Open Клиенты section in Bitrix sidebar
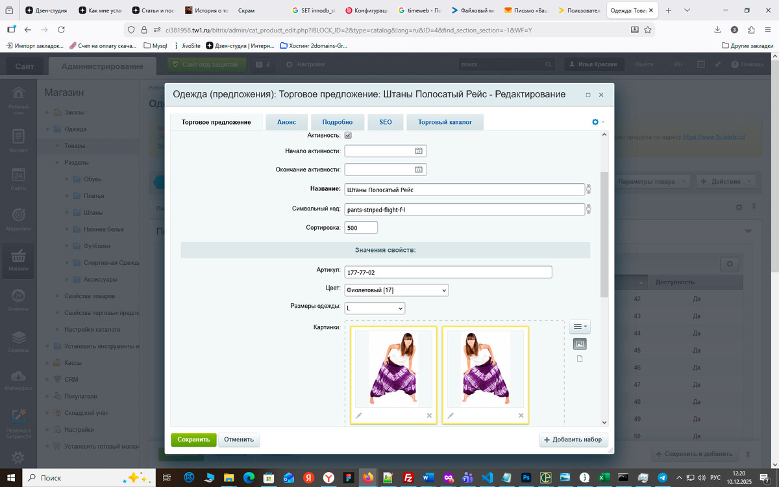This screenshot has height=487, width=779. (18, 301)
